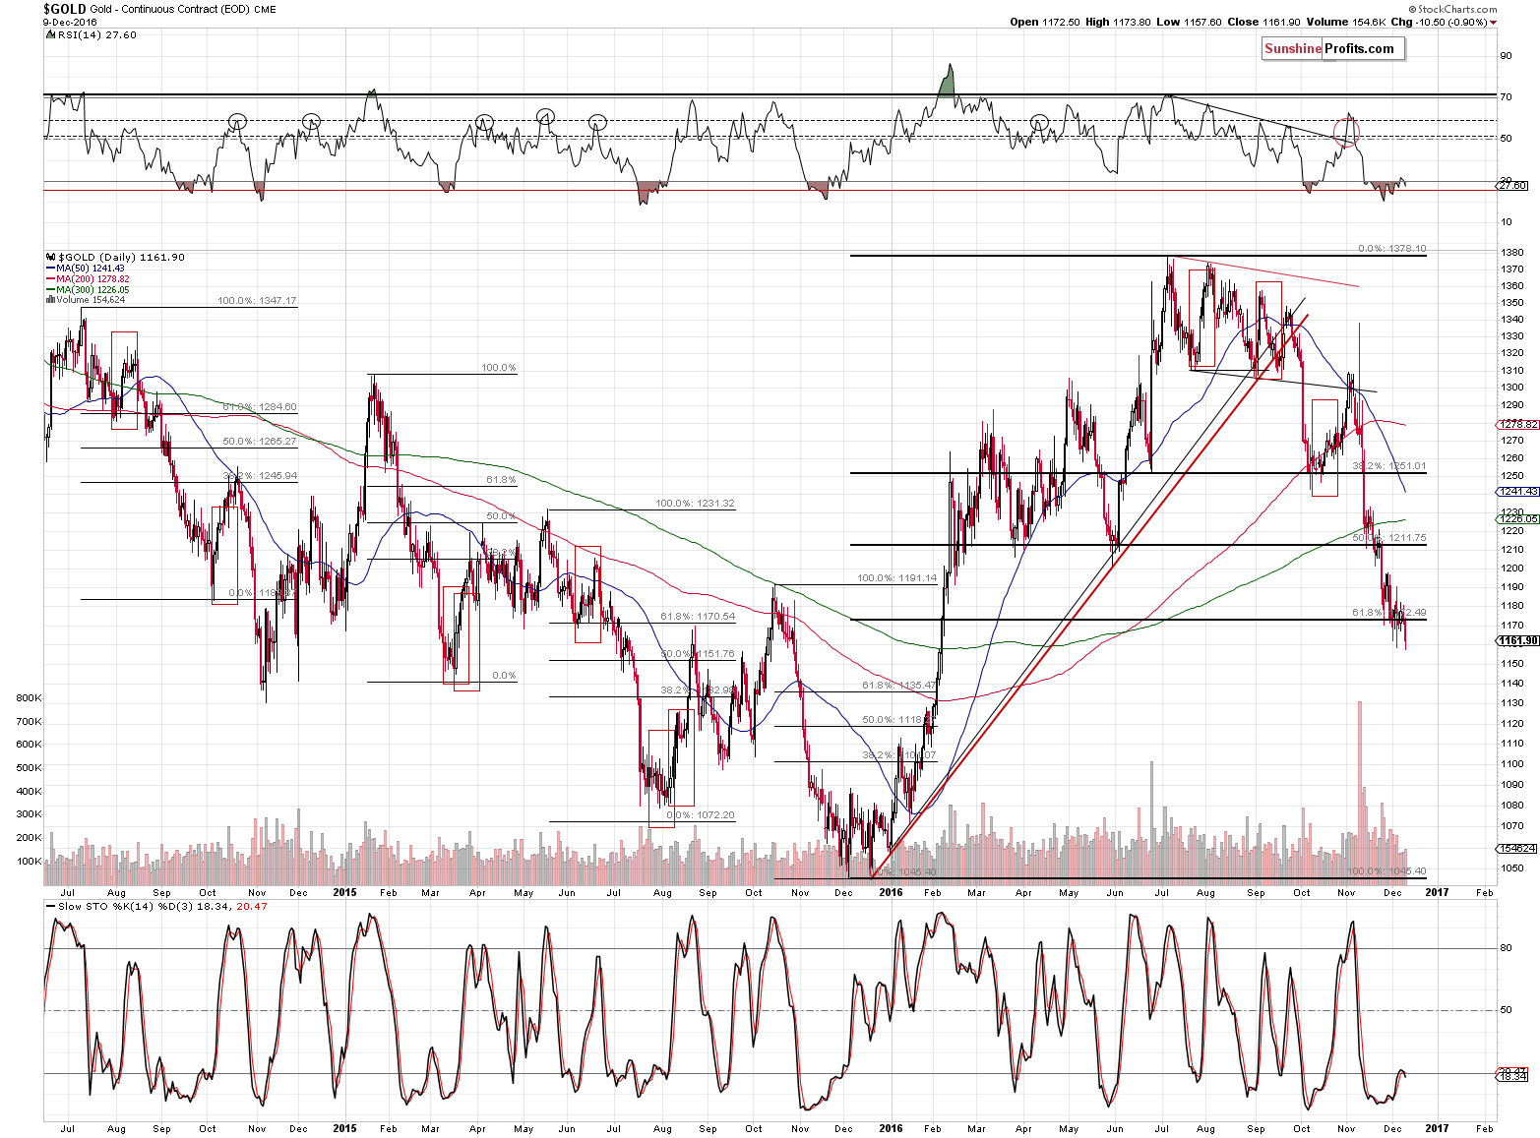The width and height of the screenshot is (1540, 1138).
Task: Click the 50.0%: 1211.75 retracement label
Action: point(1388,538)
